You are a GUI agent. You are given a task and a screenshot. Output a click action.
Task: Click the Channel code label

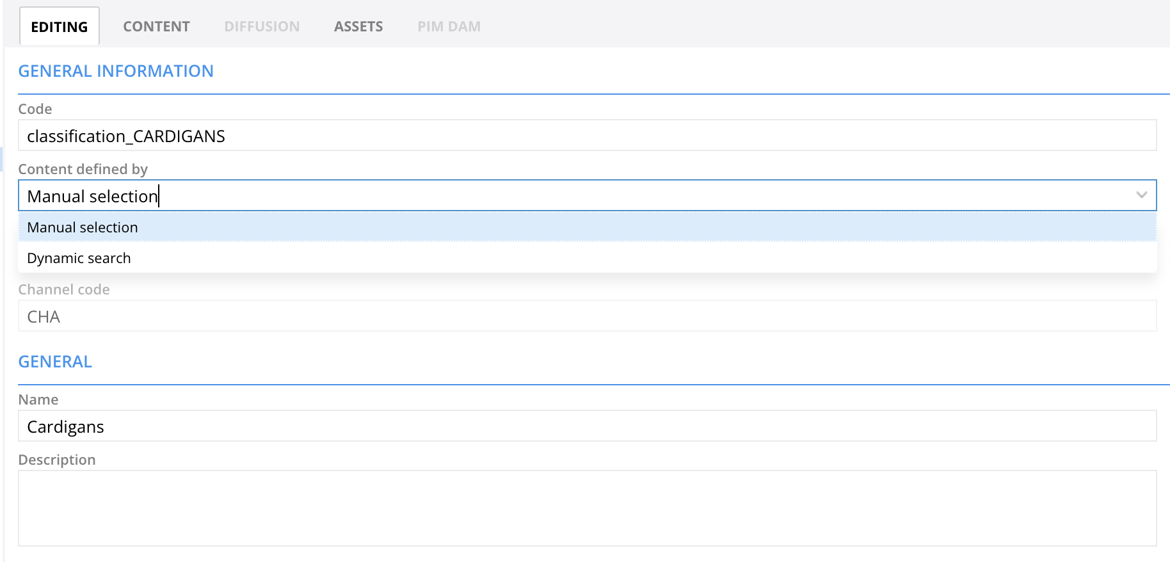pos(64,289)
